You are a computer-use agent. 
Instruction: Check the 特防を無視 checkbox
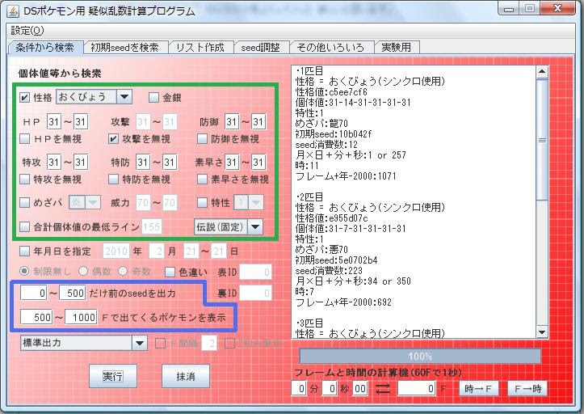113,180
